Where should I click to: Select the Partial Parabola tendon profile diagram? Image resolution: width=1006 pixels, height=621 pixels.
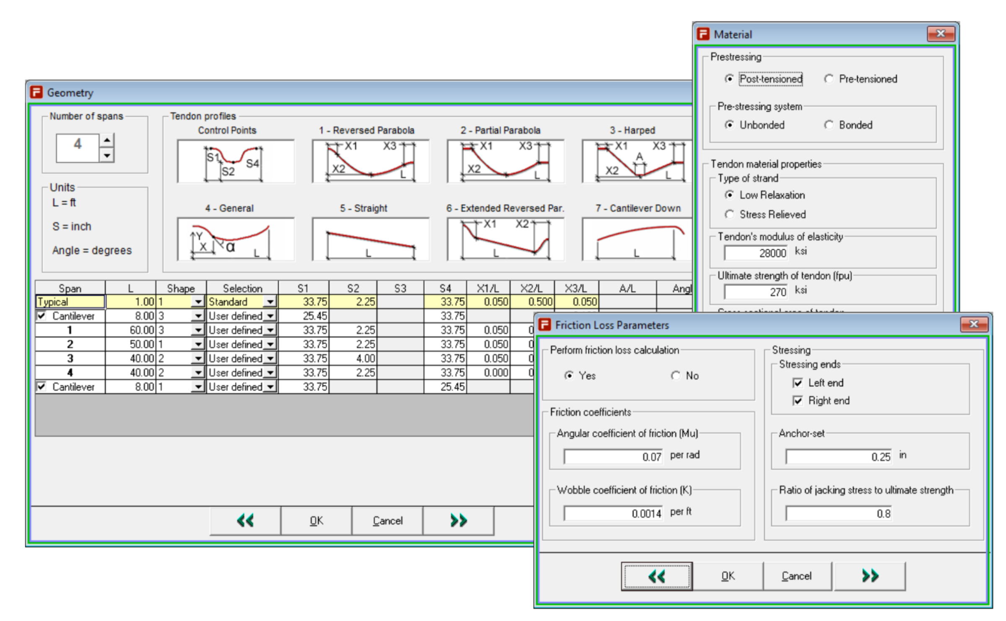click(x=505, y=161)
